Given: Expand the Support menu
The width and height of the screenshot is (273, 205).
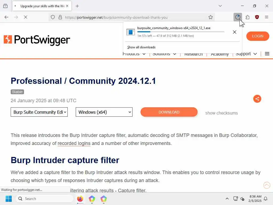Looking at the screenshot, I should coord(246,54).
